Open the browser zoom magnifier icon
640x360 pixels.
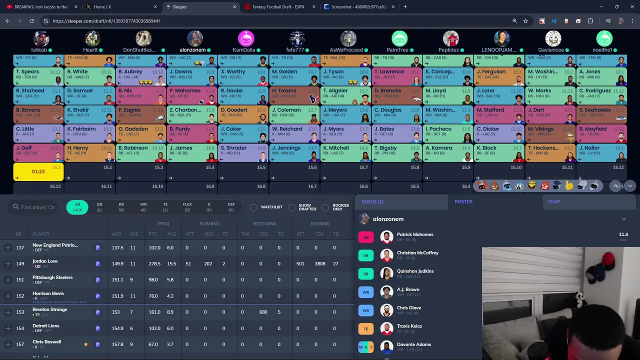(x=514, y=21)
